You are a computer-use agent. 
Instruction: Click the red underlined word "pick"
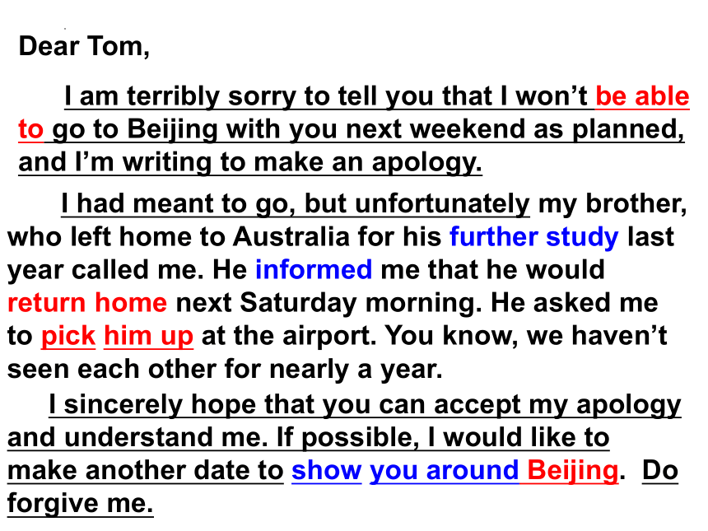coord(68,337)
